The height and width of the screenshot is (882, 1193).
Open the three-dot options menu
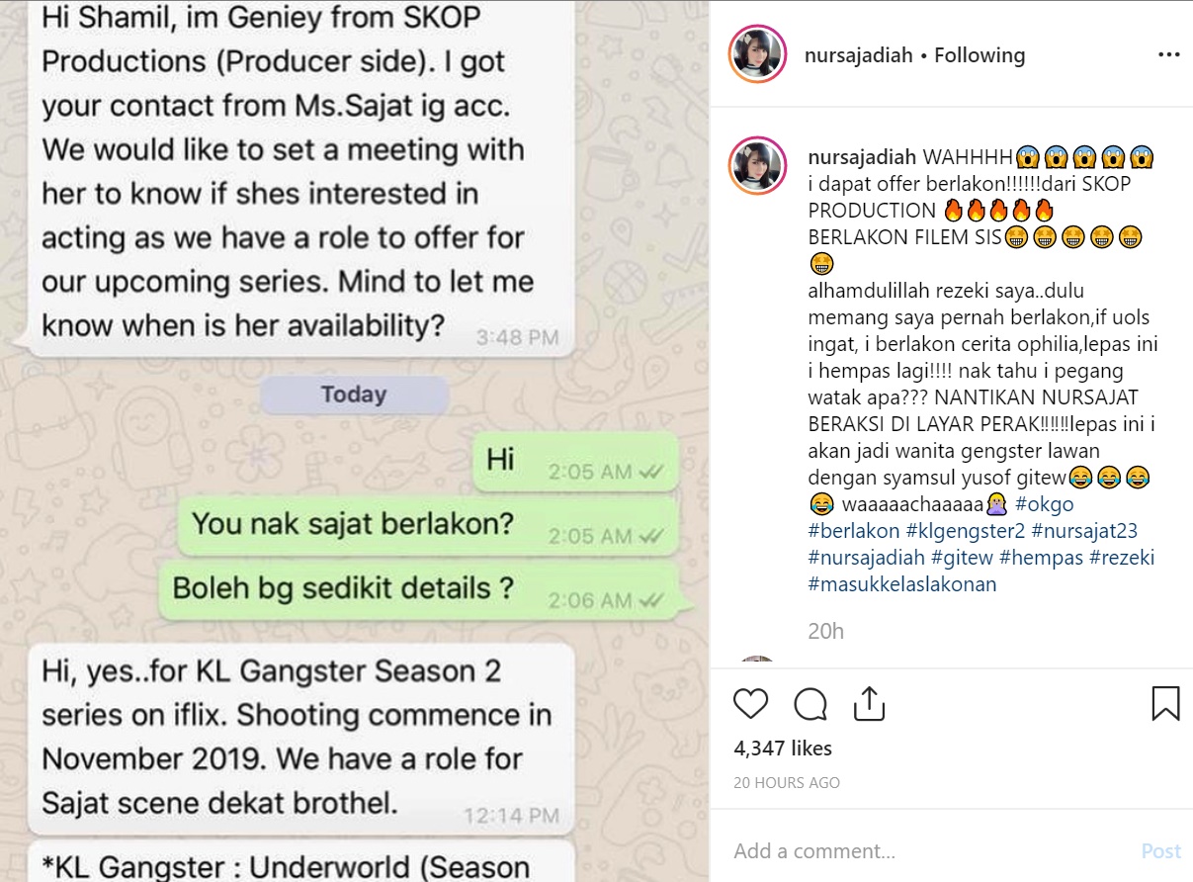click(1168, 54)
